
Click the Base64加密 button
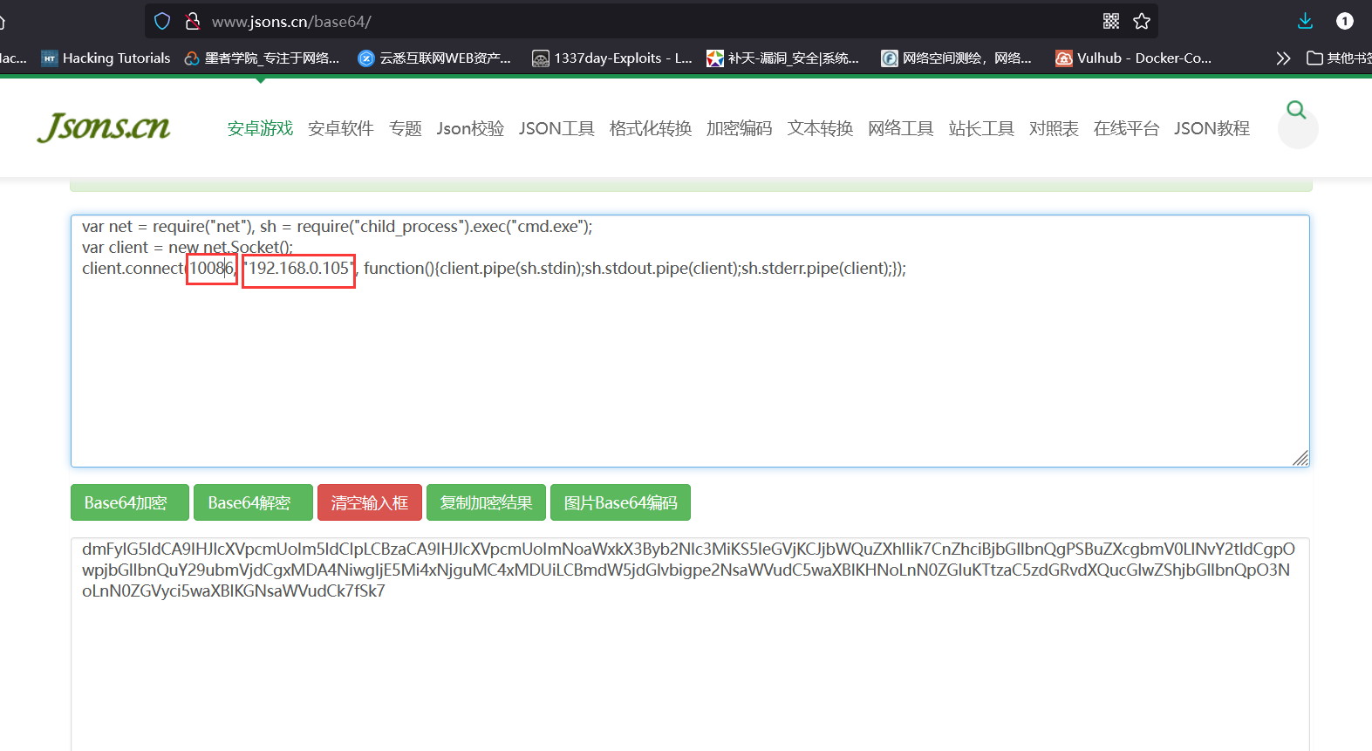tap(130, 502)
